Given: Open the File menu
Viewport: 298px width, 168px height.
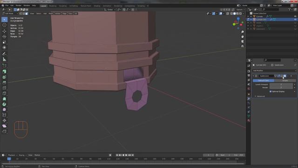Looking at the screenshot, I should point(7,6).
